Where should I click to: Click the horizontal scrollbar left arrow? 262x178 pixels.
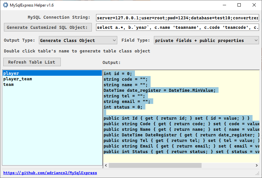coord(106,166)
